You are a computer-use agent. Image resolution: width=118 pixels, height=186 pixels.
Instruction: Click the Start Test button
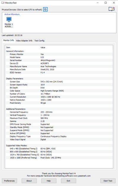pyautogui.click(x=108, y=181)
